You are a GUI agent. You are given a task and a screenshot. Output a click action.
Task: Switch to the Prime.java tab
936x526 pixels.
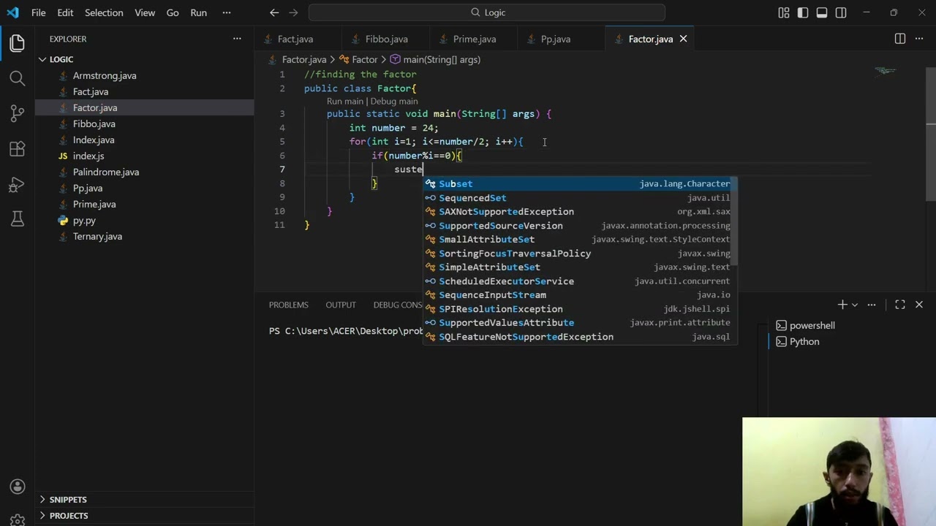[474, 39]
